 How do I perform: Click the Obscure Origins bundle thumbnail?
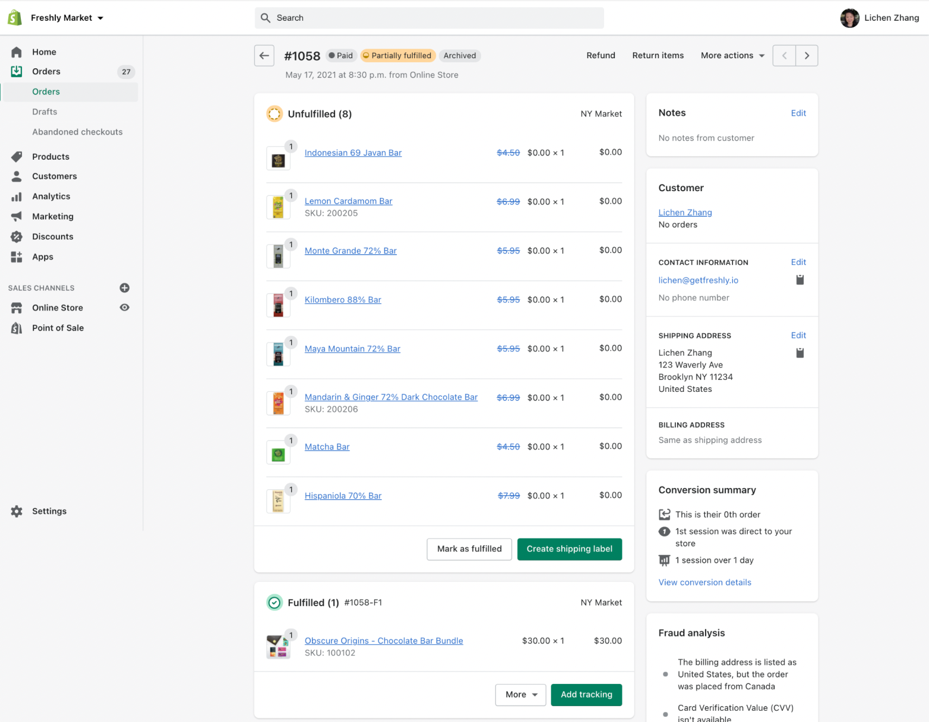278,647
